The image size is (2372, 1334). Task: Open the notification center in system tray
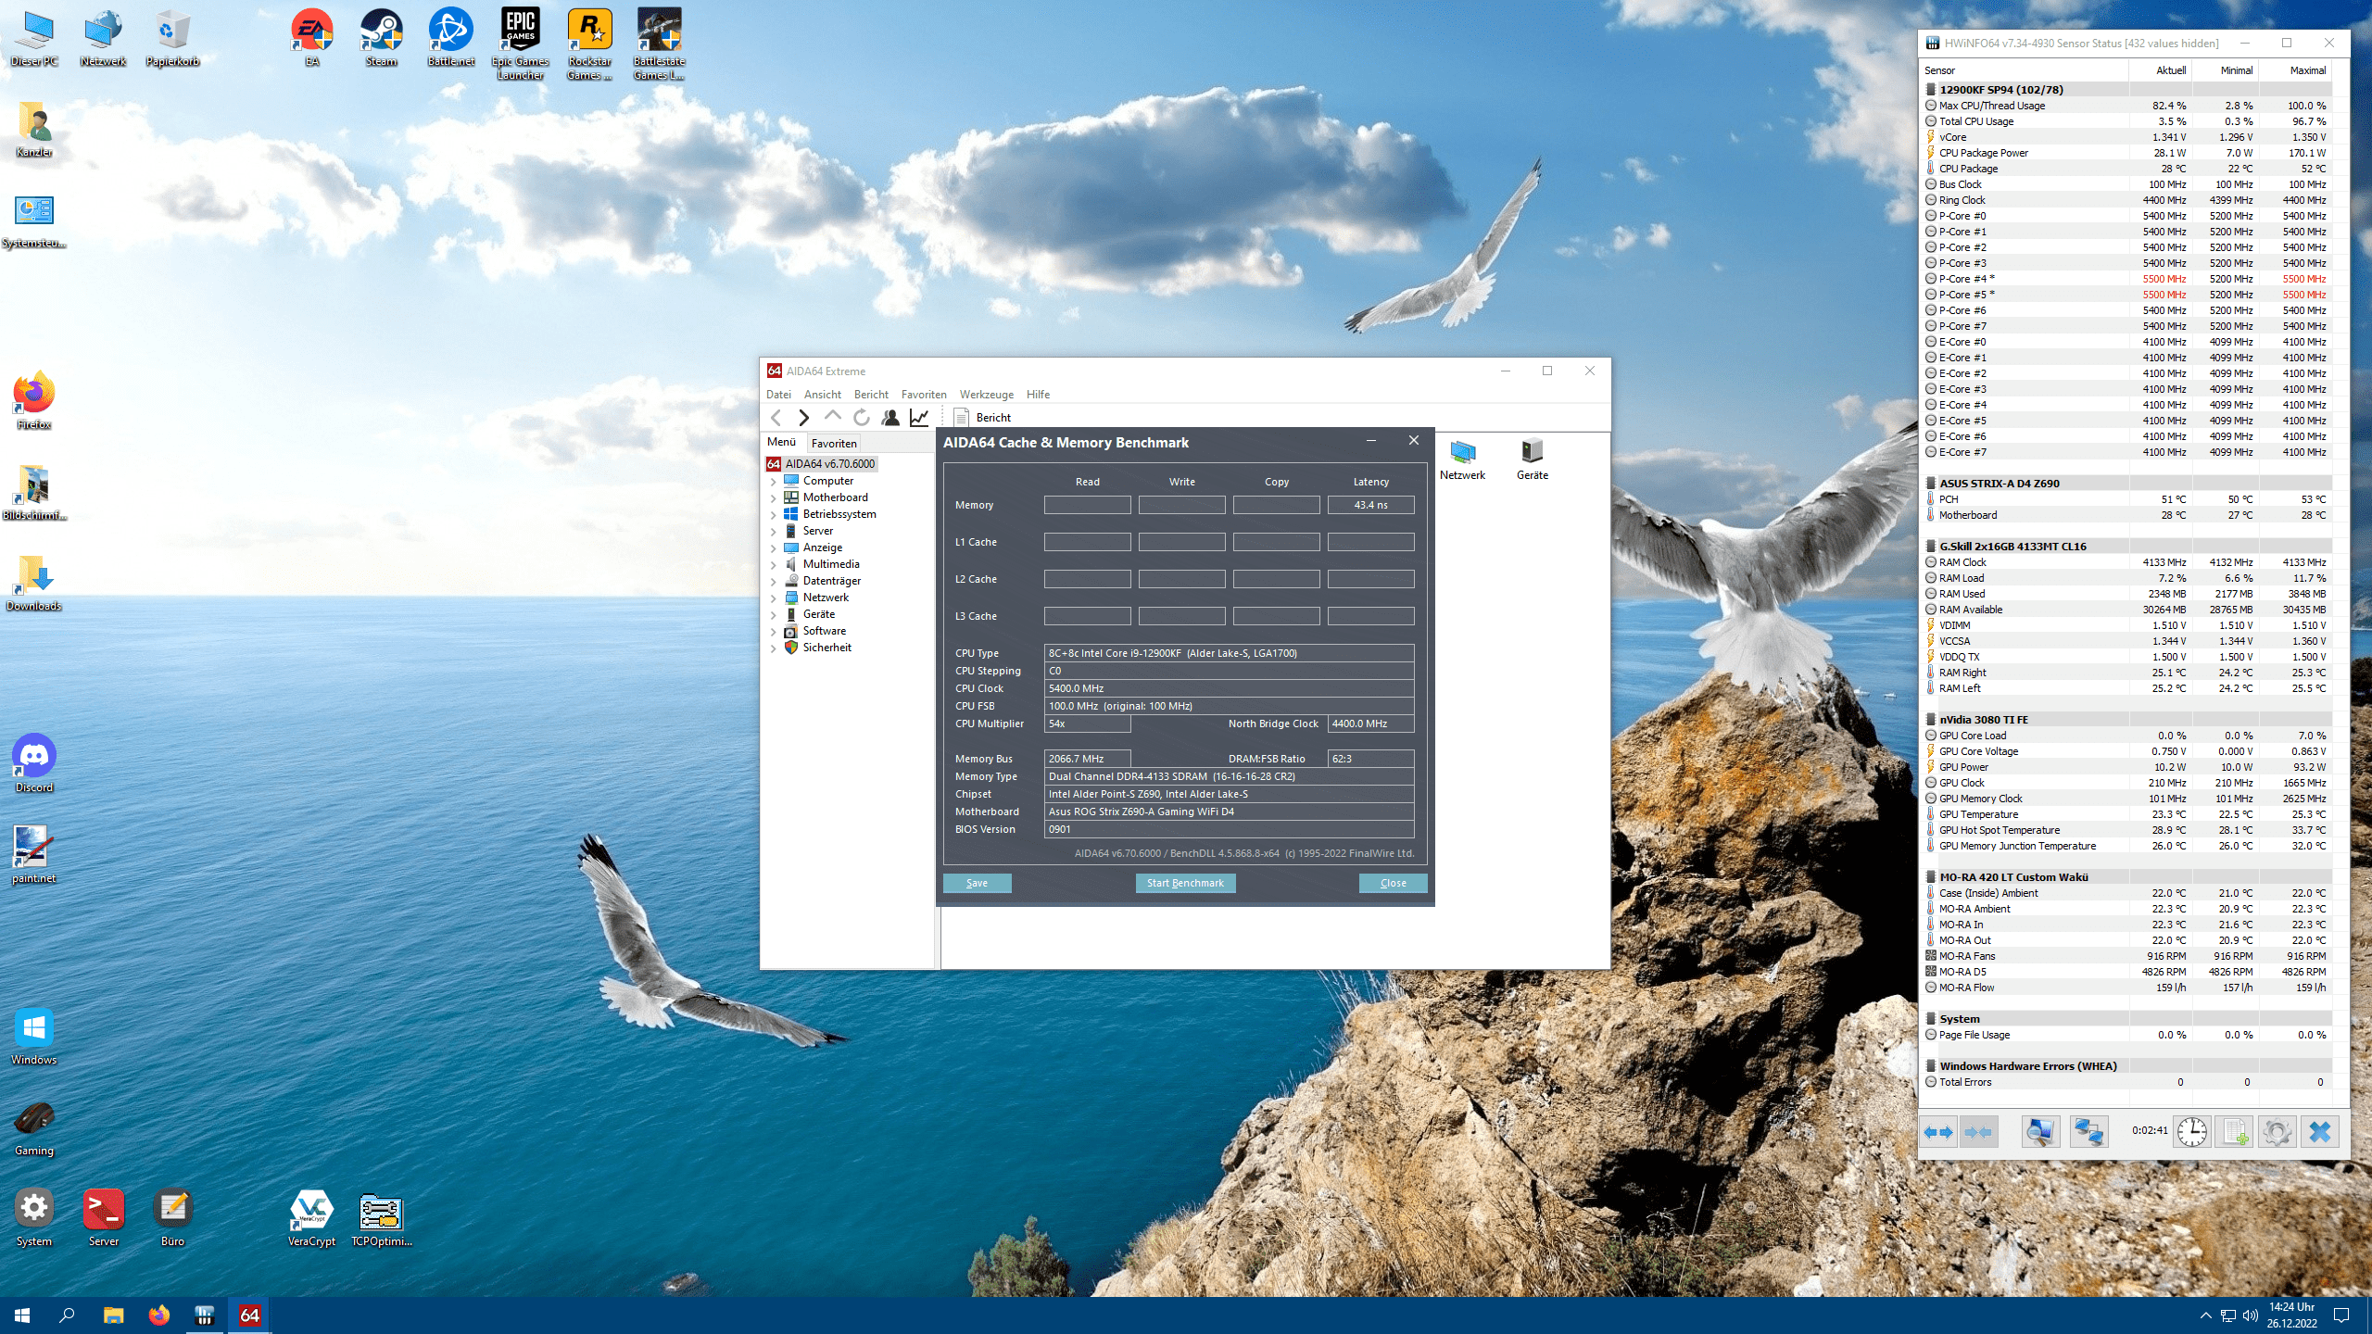[2341, 1315]
